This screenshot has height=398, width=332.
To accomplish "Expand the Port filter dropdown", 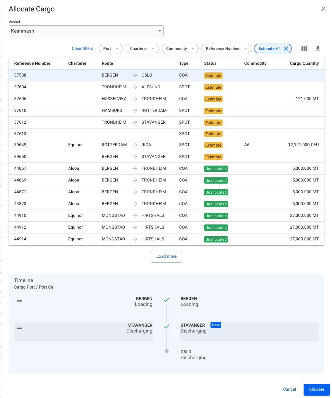I will tap(111, 49).
